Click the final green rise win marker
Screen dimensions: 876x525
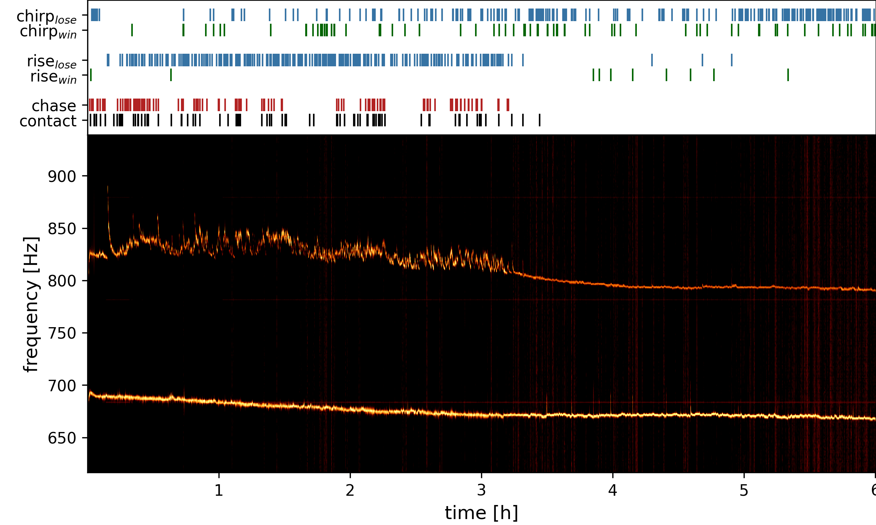788,75
